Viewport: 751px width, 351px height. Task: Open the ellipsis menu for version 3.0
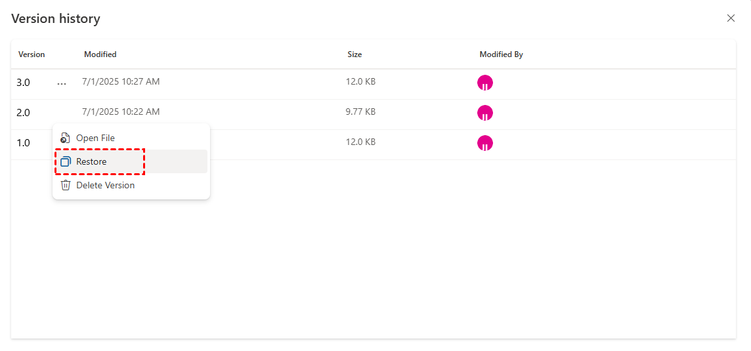pyautogui.click(x=62, y=83)
